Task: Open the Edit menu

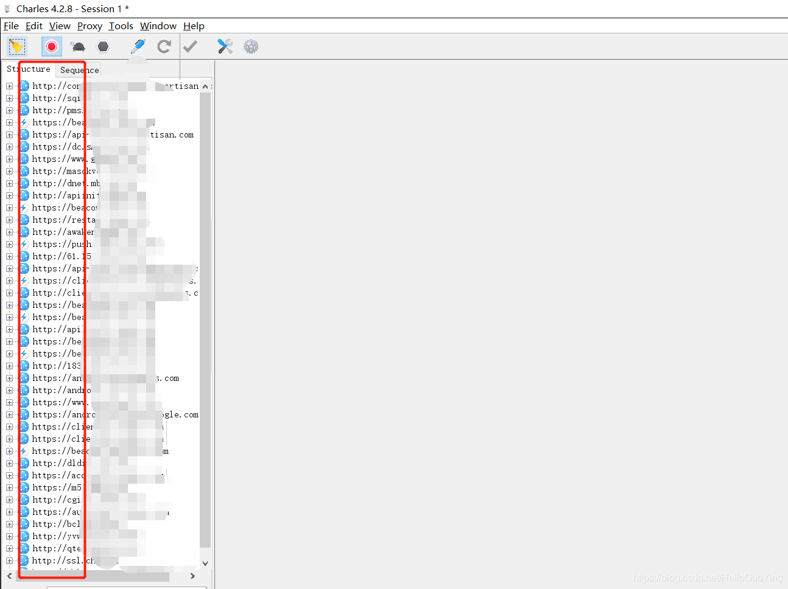Action: pyautogui.click(x=34, y=26)
